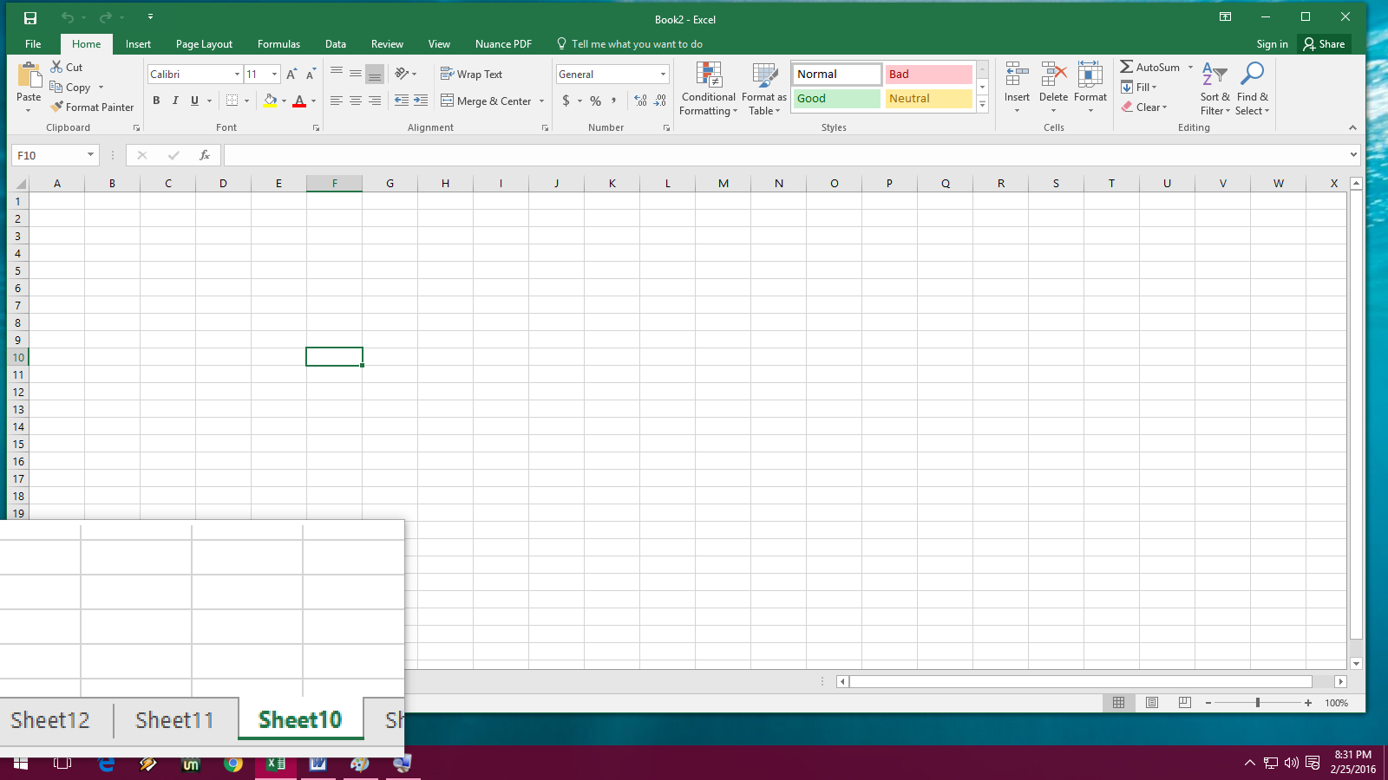Apply bold formatting to selected cell
1388x780 pixels.
click(x=157, y=101)
